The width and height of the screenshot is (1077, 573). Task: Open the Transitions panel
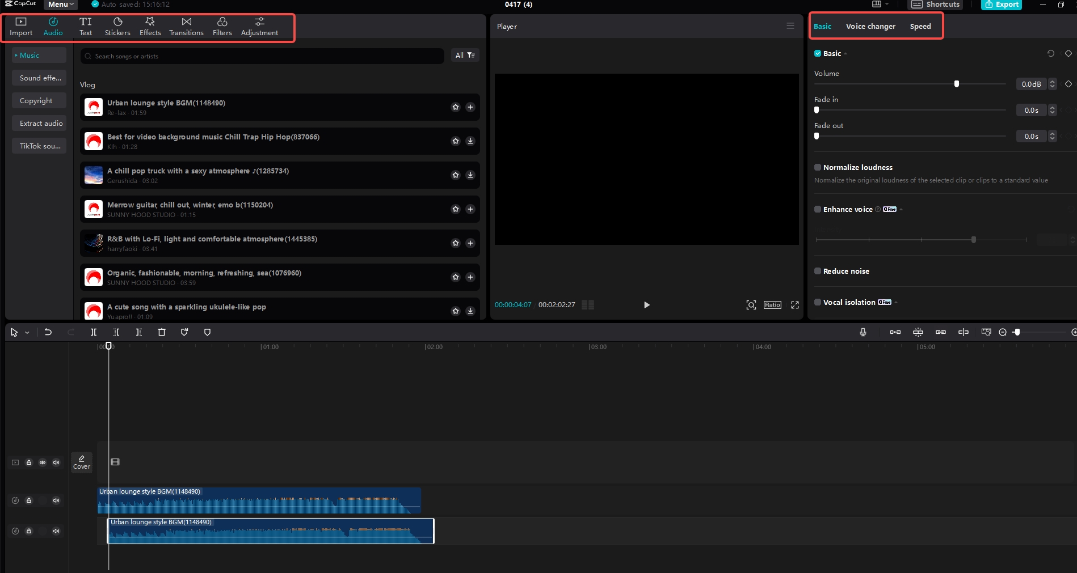pyautogui.click(x=186, y=26)
